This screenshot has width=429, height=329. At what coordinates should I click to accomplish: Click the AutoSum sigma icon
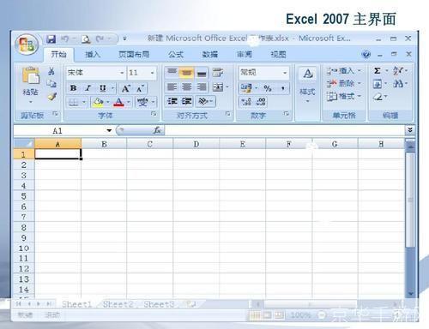(x=378, y=70)
